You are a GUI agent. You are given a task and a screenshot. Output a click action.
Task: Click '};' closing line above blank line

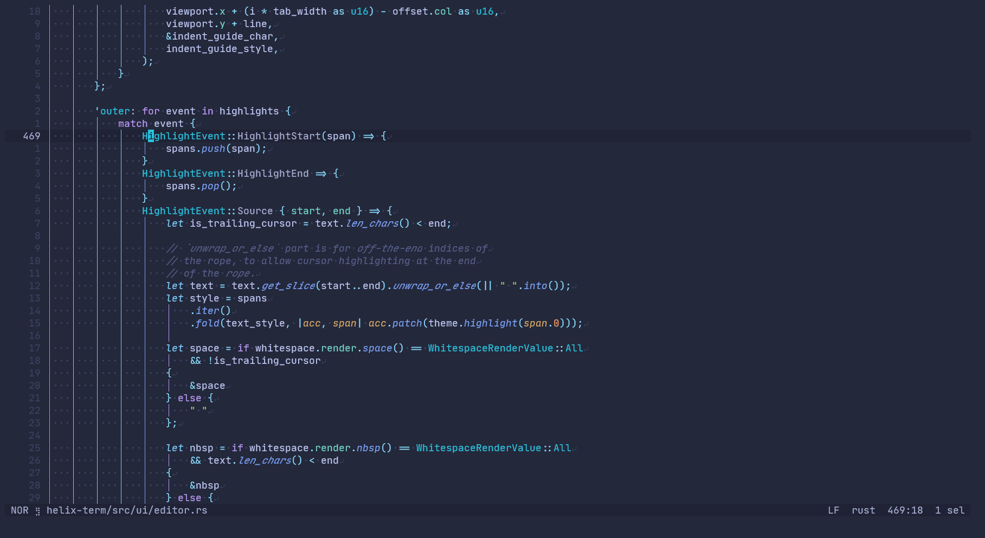[x=100, y=86]
